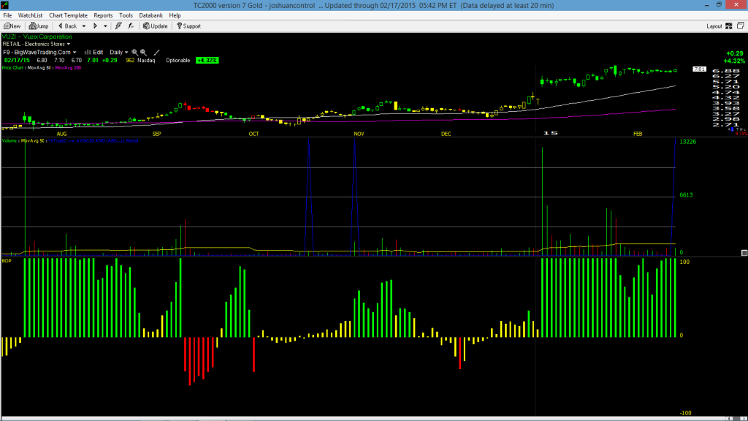Expand the Back history dropdown arrow

click(x=84, y=26)
